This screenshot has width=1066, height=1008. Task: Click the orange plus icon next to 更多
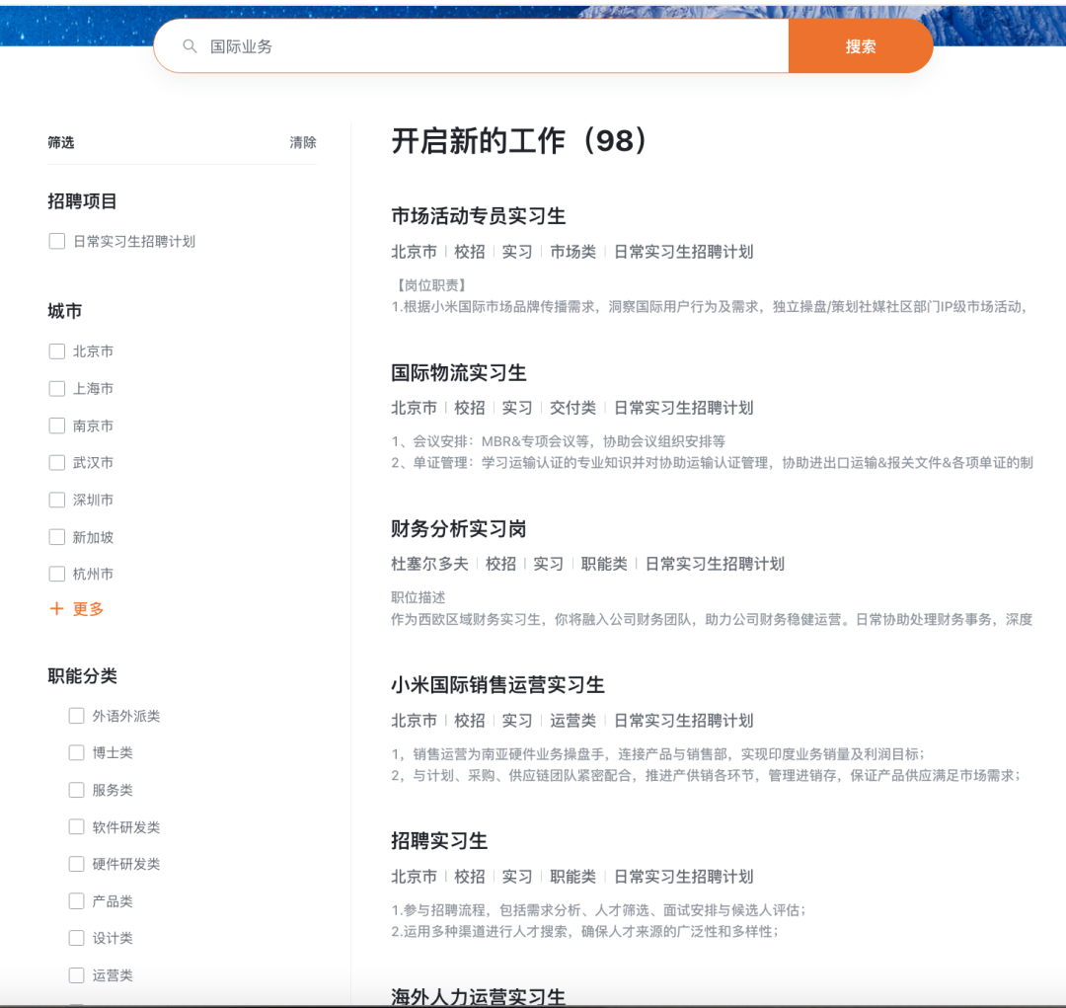click(56, 609)
